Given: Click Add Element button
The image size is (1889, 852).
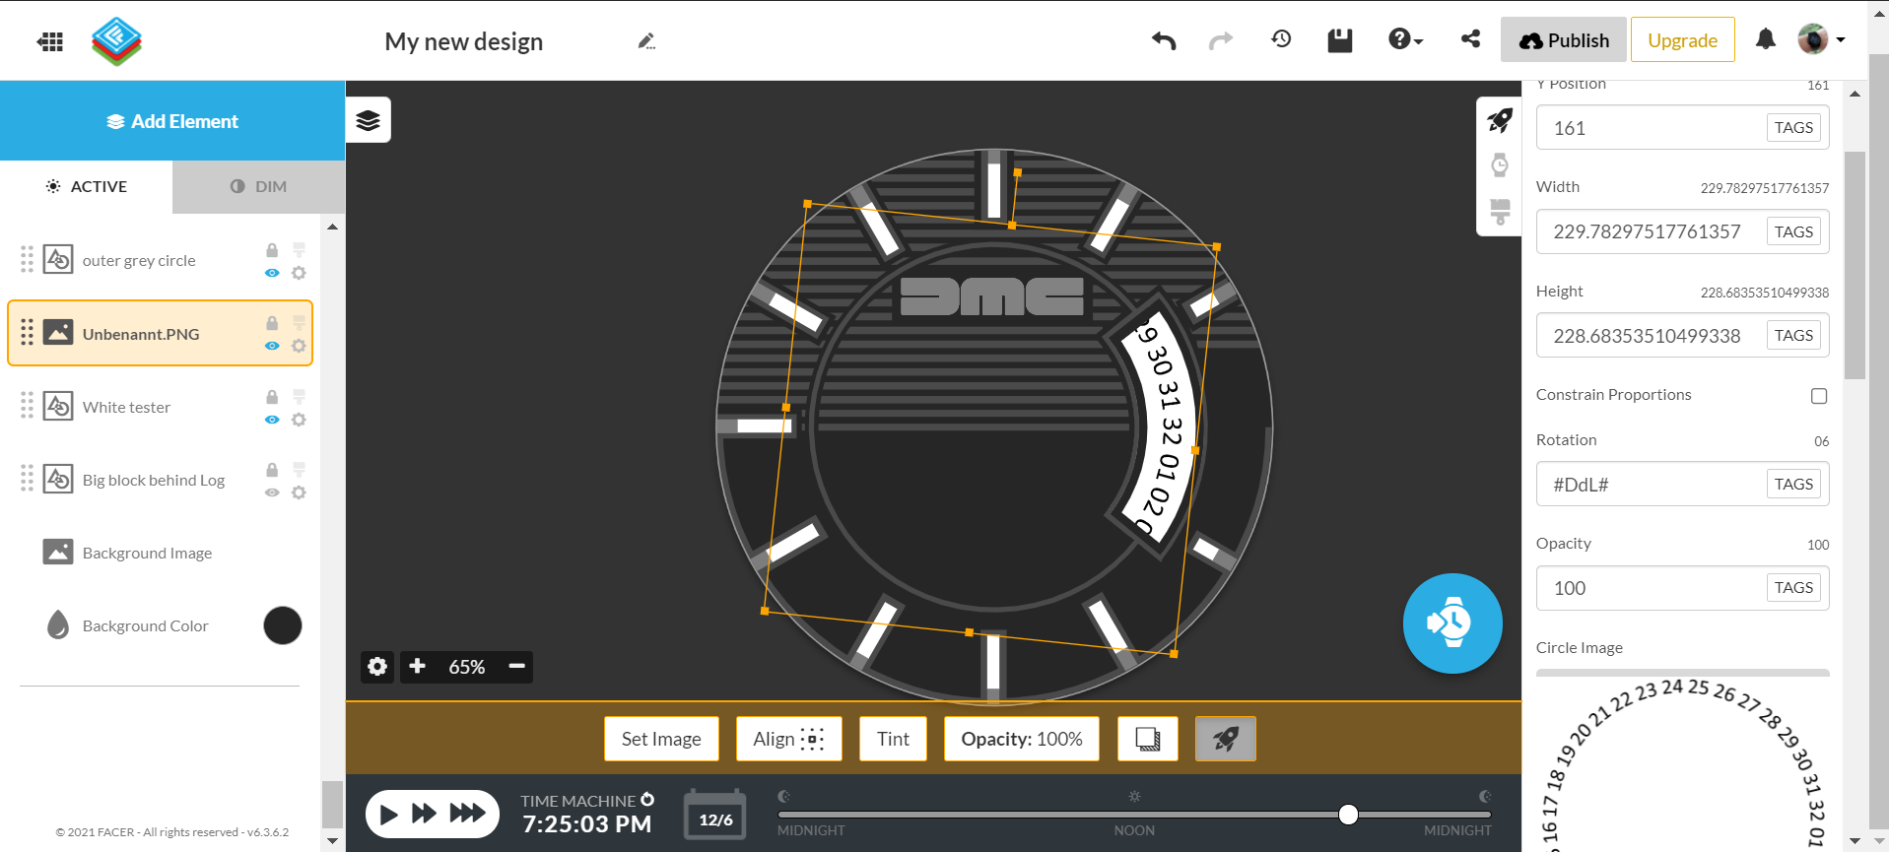Looking at the screenshot, I should [172, 121].
